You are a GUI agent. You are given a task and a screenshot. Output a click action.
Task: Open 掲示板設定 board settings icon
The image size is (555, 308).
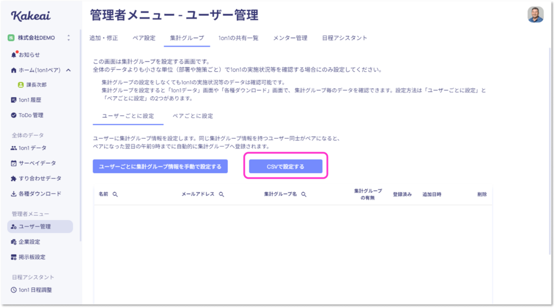click(x=14, y=257)
